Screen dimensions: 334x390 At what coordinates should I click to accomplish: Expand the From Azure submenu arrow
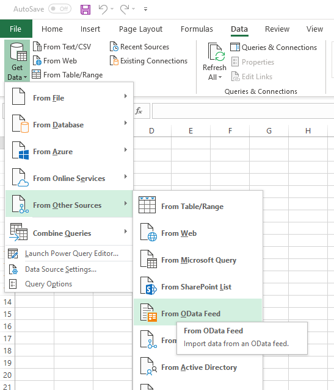(126, 150)
